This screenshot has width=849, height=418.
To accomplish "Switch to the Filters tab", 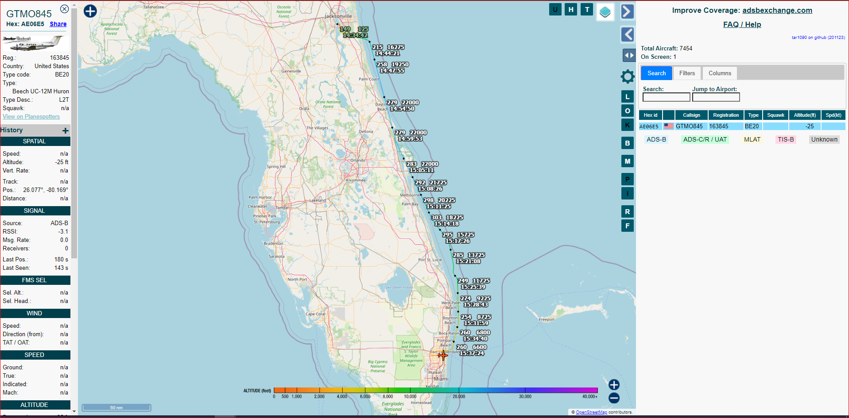I will (x=687, y=73).
